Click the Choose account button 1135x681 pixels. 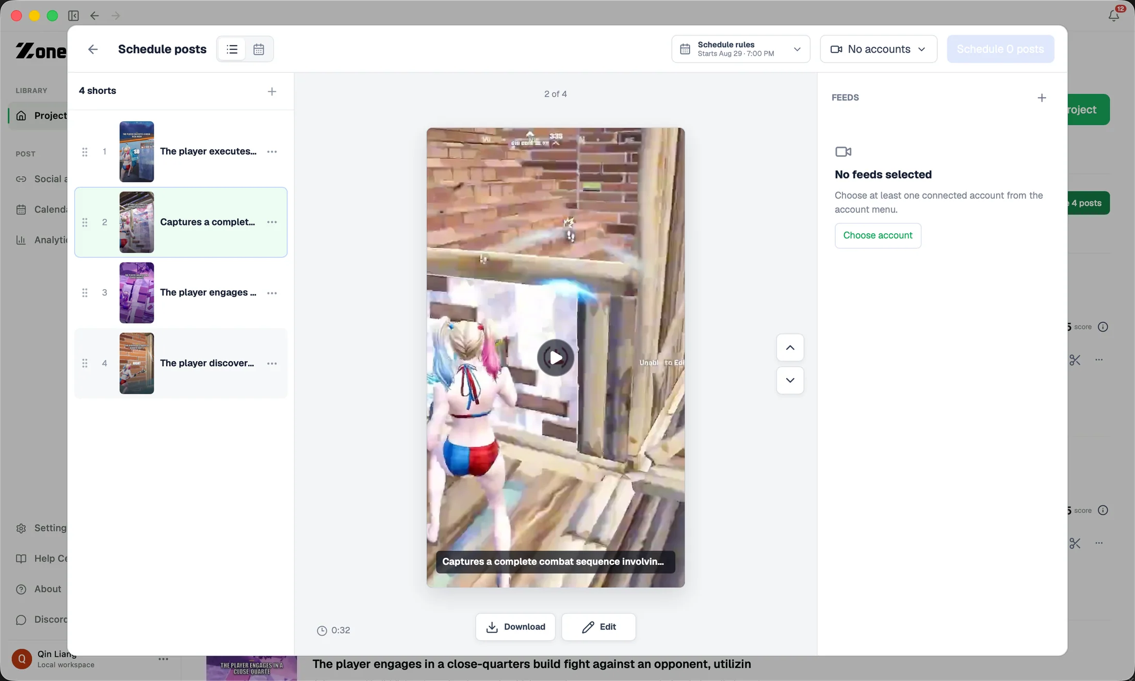878,235
